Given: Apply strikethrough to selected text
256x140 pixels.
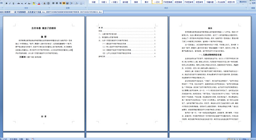Looking at the screenshot, I should pos(19,3).
